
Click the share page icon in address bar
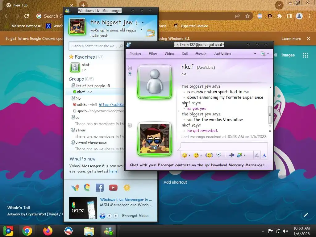238,16
